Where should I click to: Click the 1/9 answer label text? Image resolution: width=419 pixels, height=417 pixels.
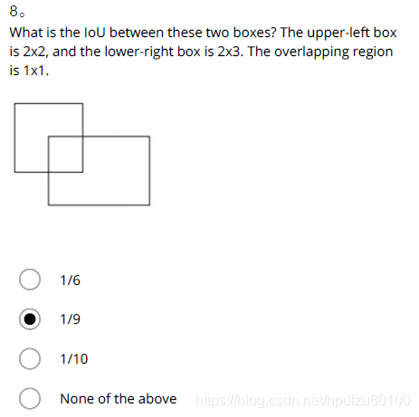point(71,319)
